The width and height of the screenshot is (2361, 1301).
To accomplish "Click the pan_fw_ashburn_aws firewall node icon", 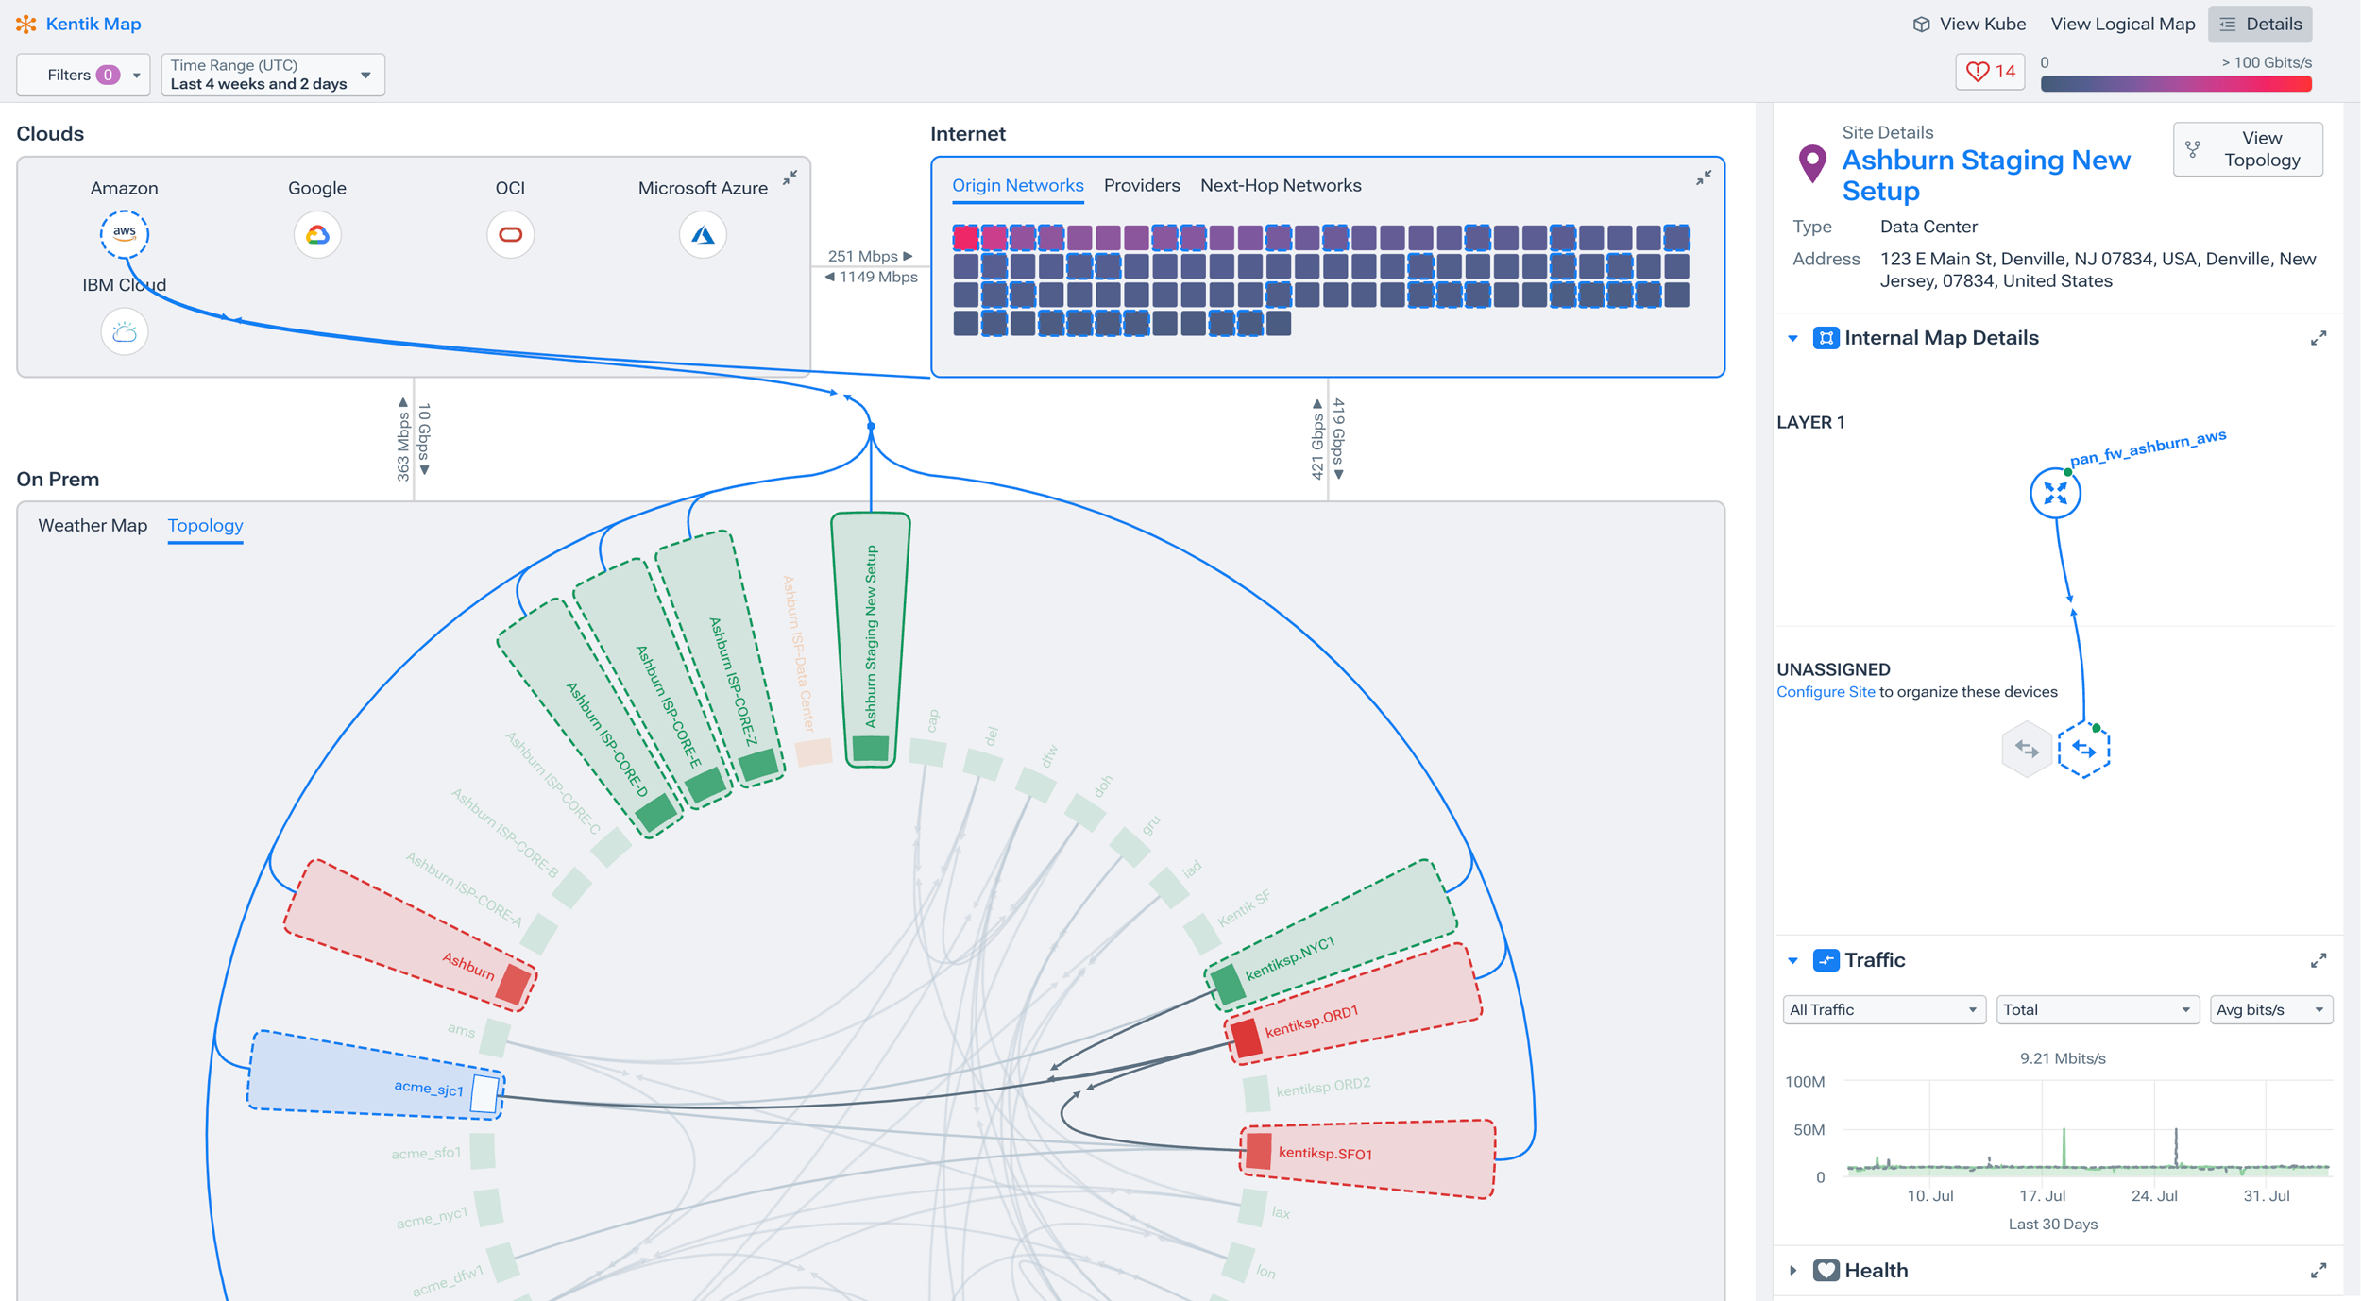I will coord(2054,493).
